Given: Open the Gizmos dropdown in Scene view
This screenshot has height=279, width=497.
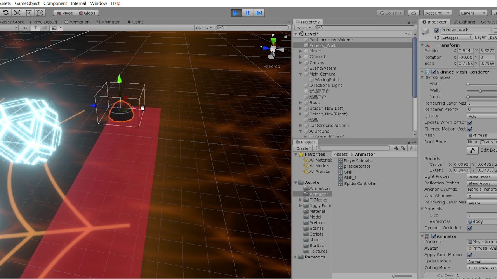Looking at the screenshot, I should click(204, 28).
